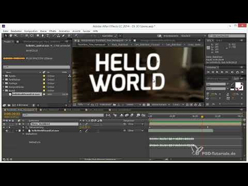
Task: Select HelloWorldSoundCut.wav in Project panel
Action: (x=27, y=94)
